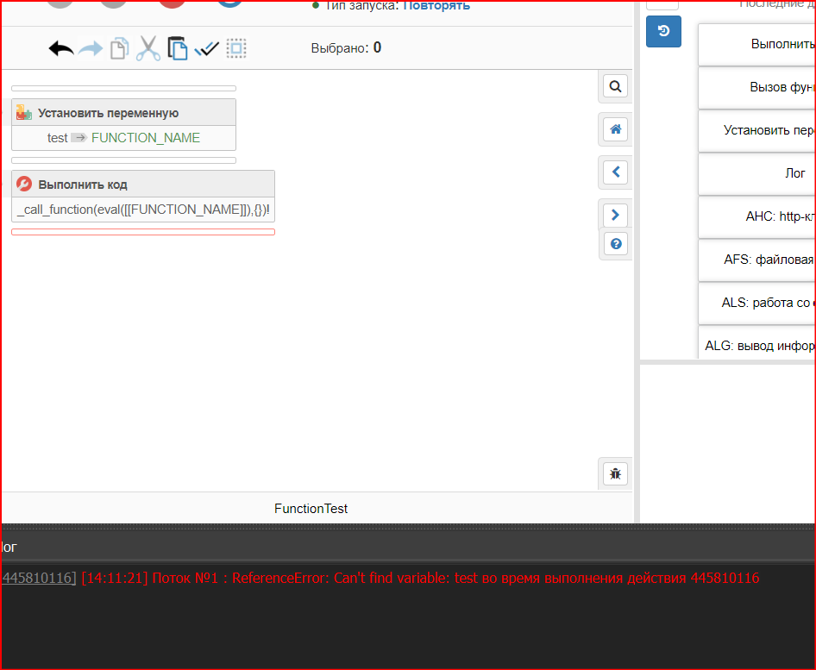Screen dimensions: 816x670
Task: Cut selected actions with the scissors icon
Action: [148, 48]
